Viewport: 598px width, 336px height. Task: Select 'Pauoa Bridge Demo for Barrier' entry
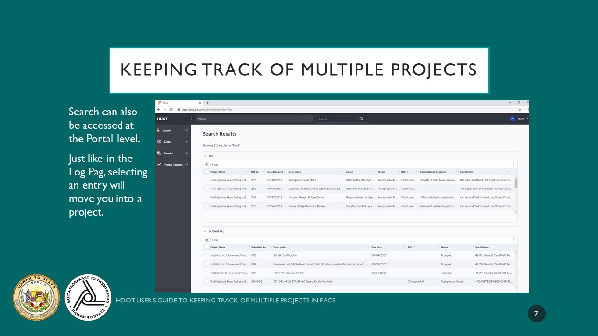point(307,206)
